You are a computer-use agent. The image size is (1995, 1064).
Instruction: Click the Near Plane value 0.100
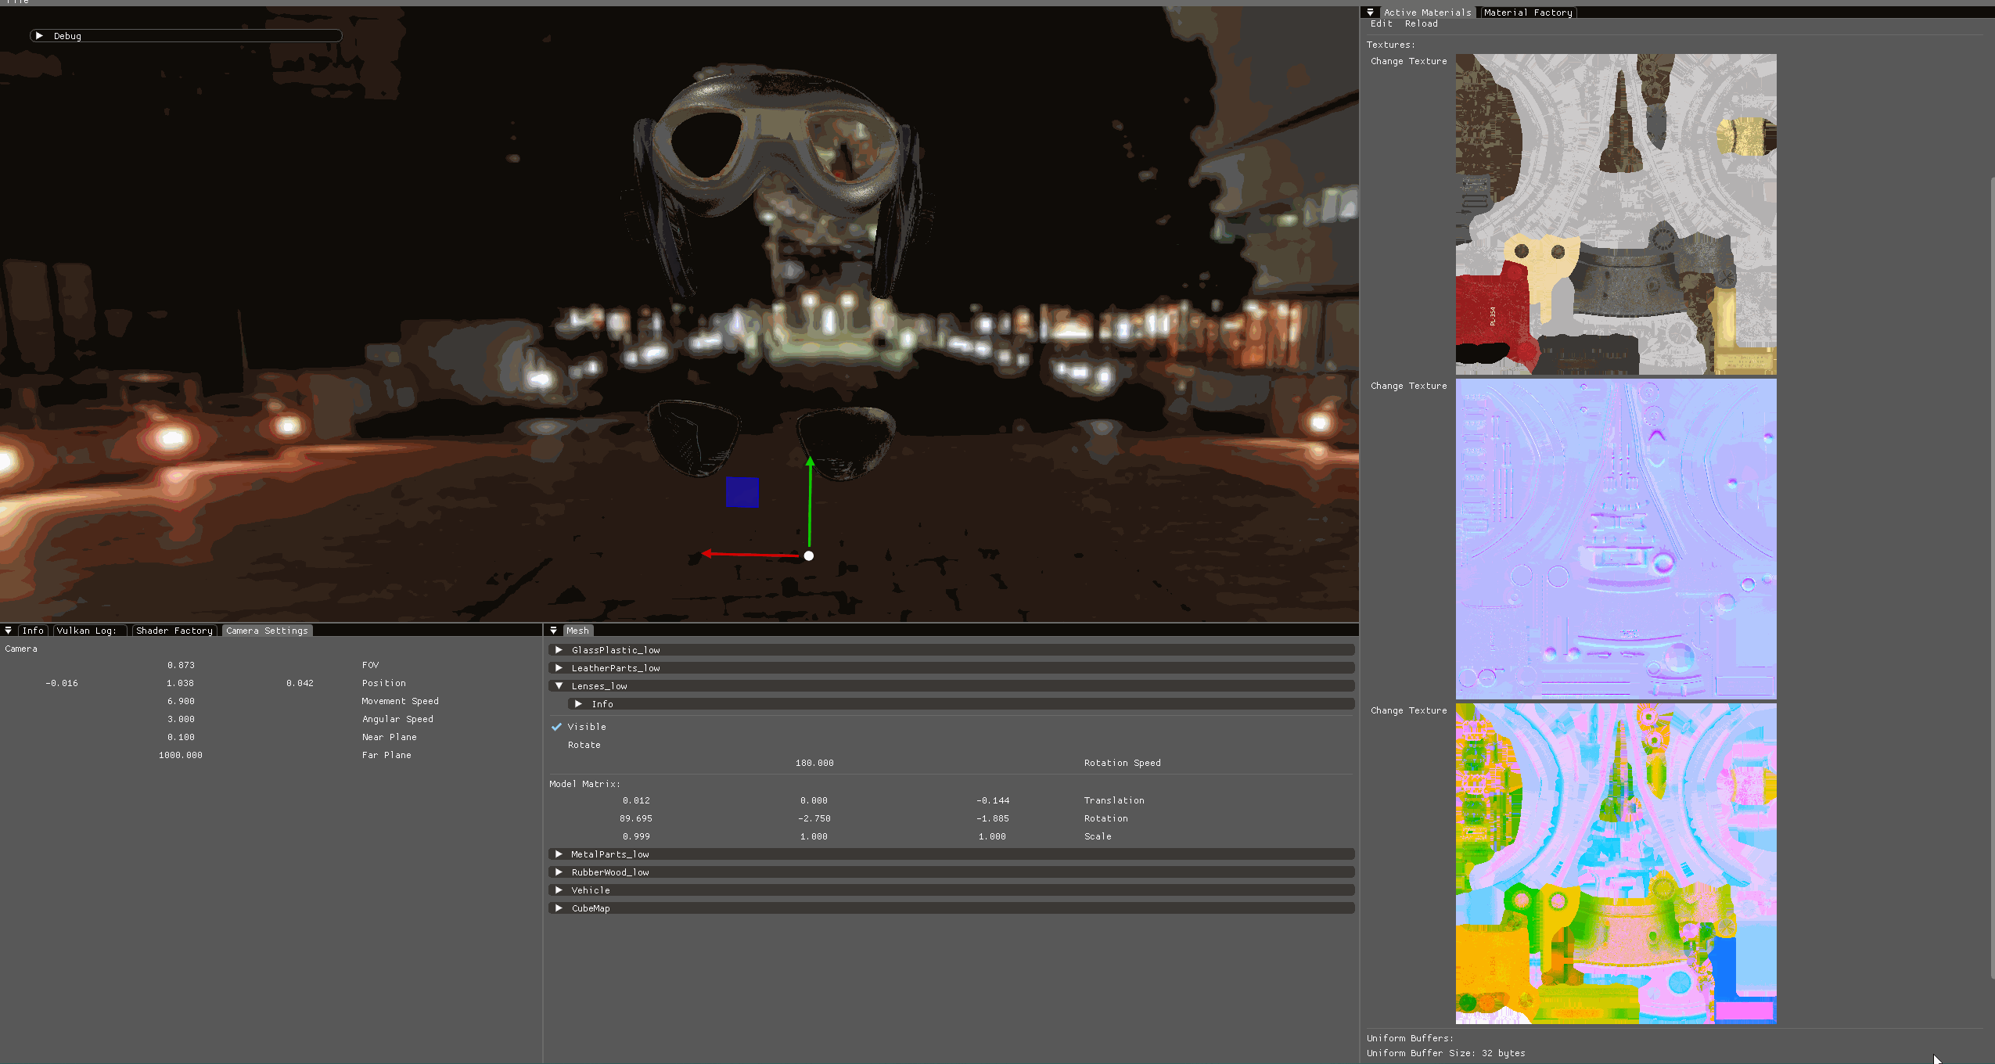pos(181,737)
